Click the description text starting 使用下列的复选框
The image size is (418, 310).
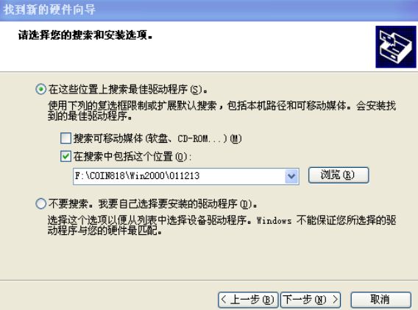tap(222, 110)
